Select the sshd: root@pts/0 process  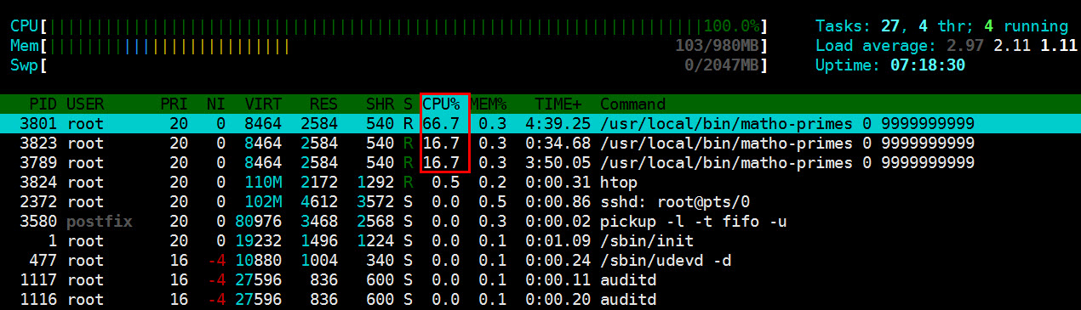[x=540, y=202]
